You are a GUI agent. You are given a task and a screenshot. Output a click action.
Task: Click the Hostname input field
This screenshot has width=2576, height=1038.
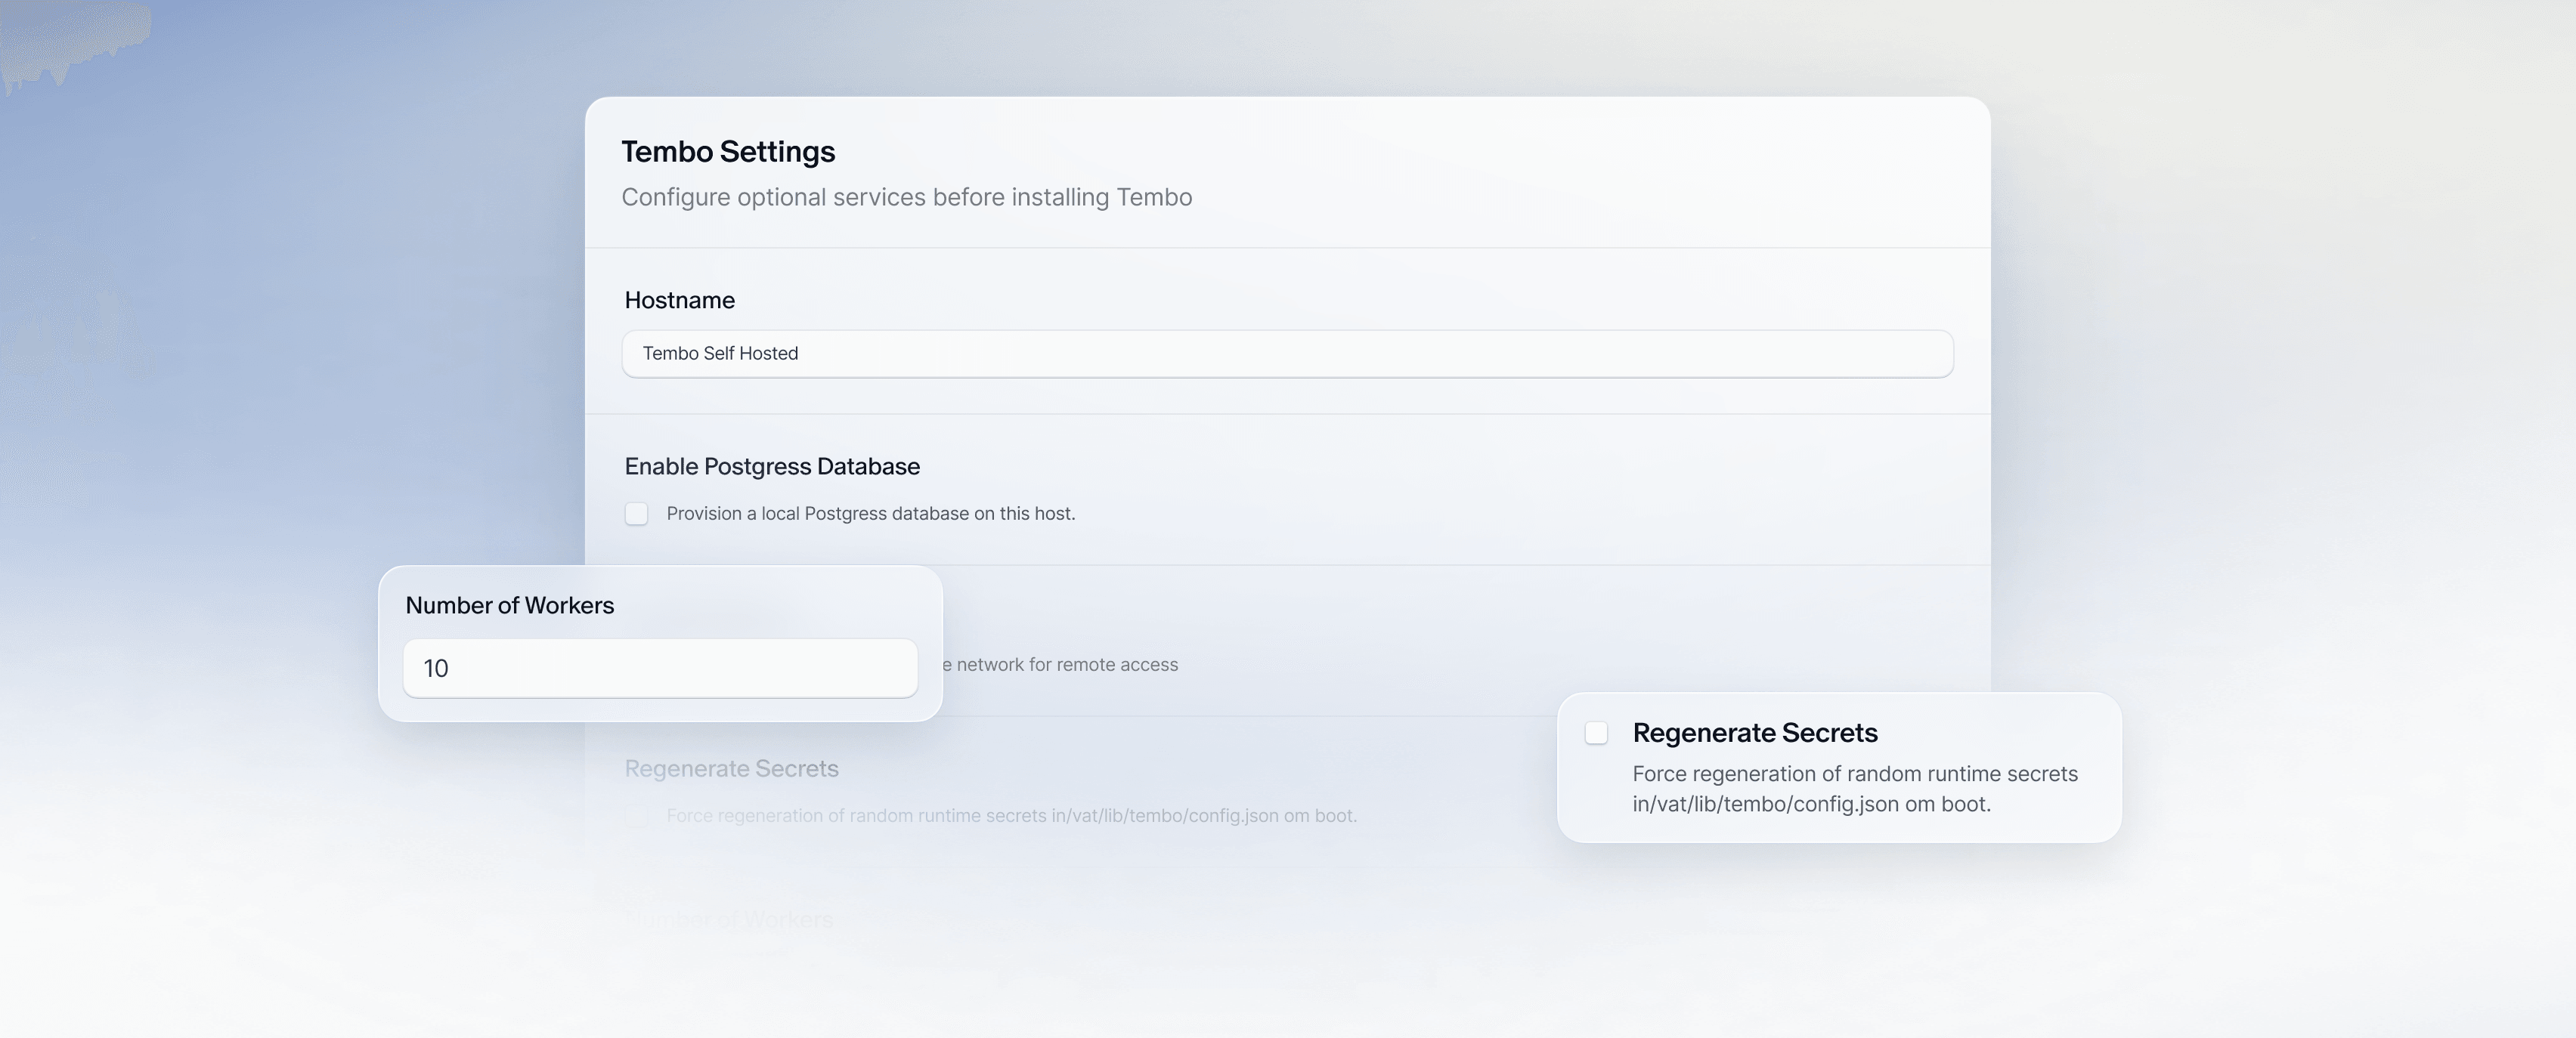[x=1287, y=354]
